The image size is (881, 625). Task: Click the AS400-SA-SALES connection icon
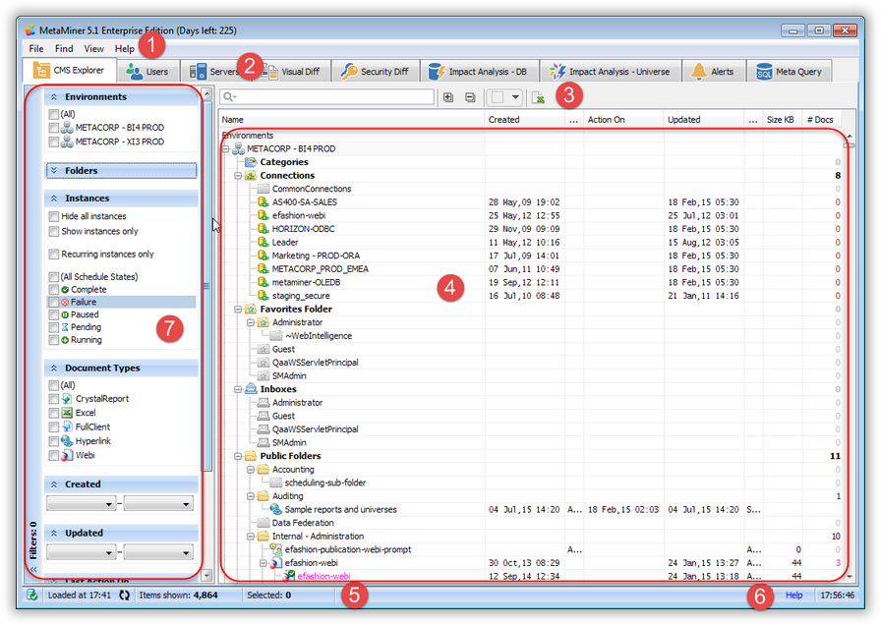pos(263,202)
